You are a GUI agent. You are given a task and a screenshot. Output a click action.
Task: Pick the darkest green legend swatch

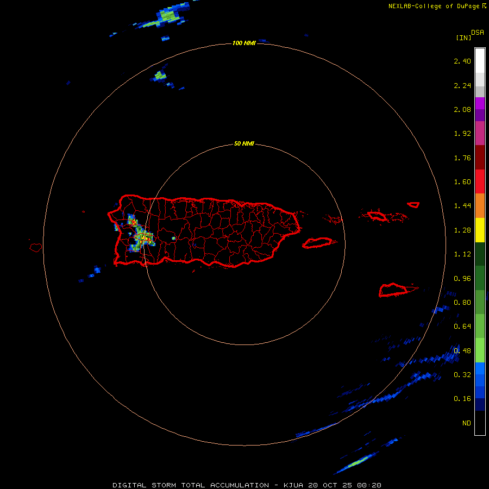[480, 254]
